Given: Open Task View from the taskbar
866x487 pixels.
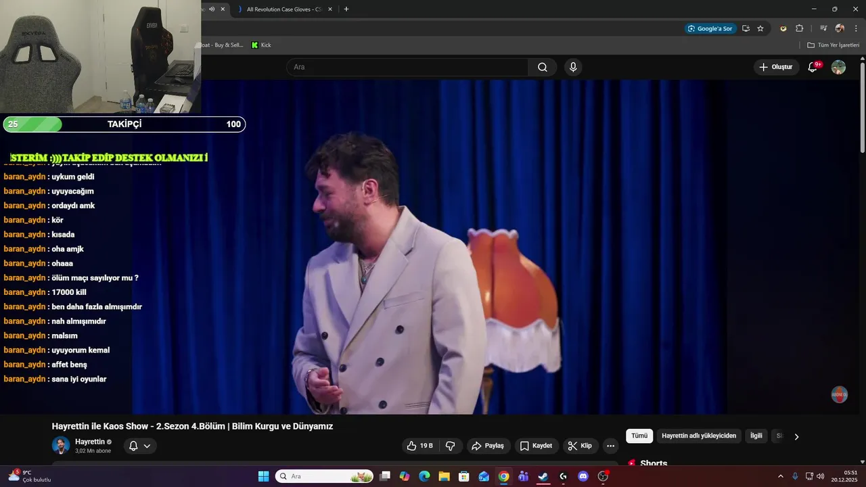Looking at the screenshot, I should pos(385,476).
